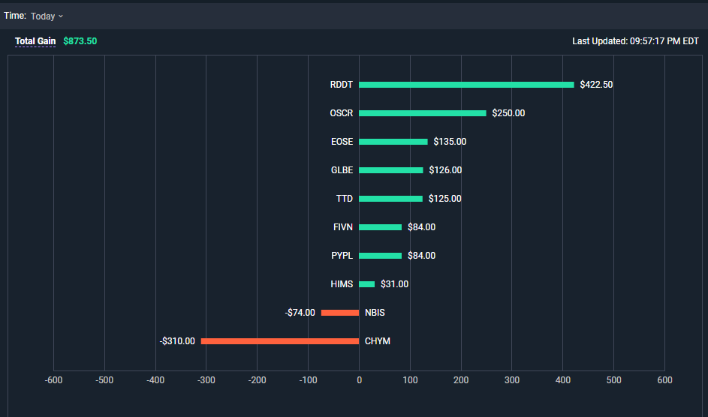Select the OSCR green gain bar
This screenshot has width=708, height=417.
pyautogui.click(x=423, y=113)
